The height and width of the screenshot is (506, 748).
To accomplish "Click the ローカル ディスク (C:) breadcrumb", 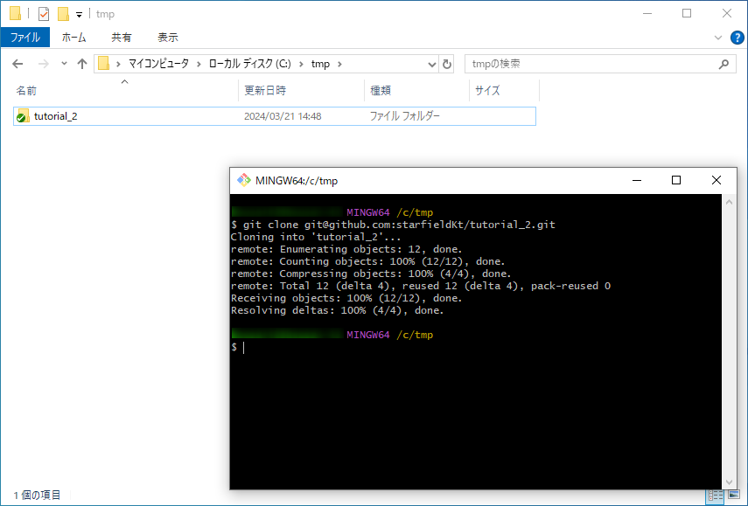I will 249,64.
